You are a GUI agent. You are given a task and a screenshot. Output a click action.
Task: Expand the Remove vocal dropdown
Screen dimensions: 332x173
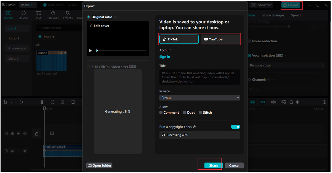click(287, 65)
